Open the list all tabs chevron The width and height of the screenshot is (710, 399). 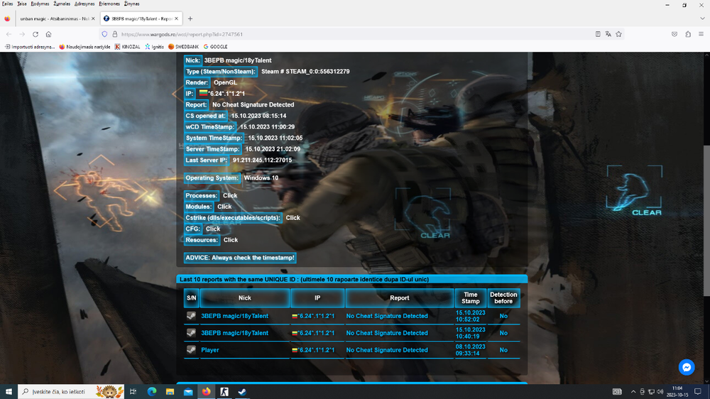(702, 18)
